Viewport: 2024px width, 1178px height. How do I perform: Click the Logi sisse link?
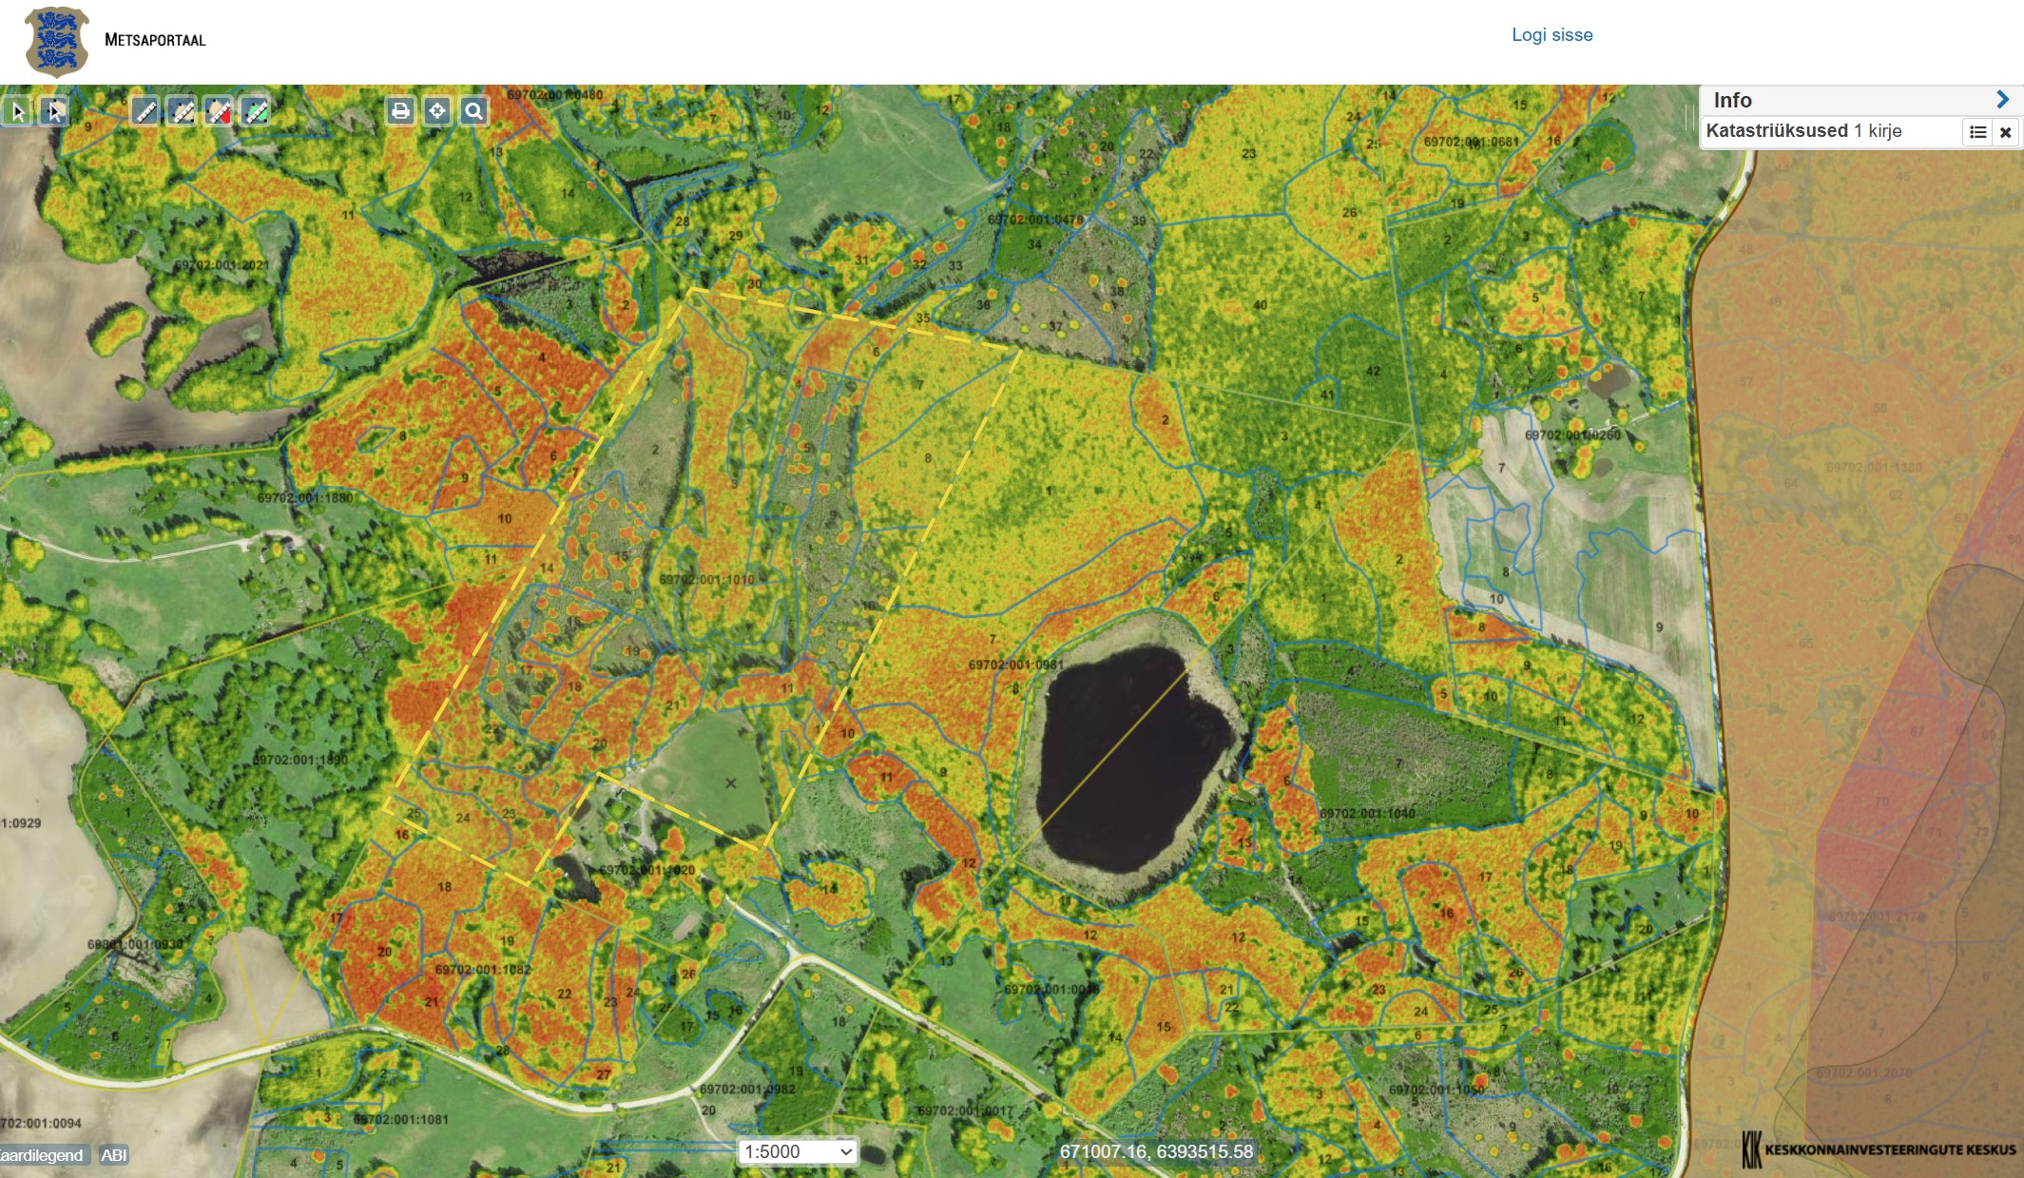(x=1552, y=35)
